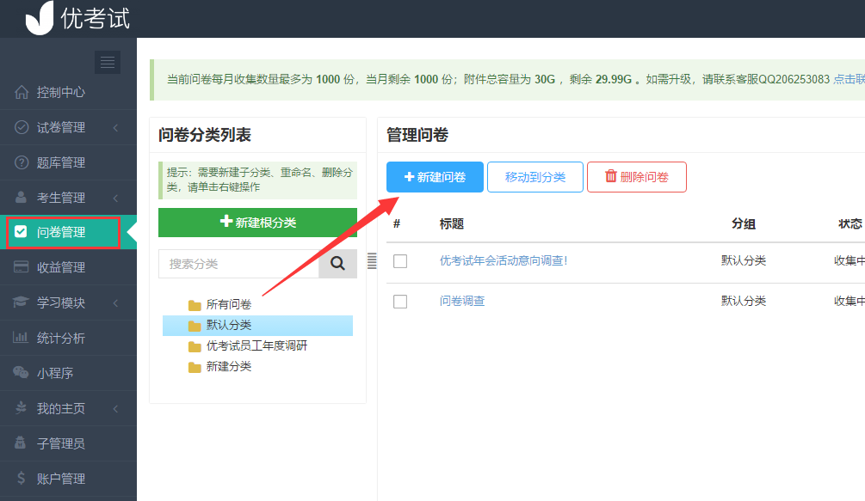
Task: Expand the 考生管理 submenu arrow
Action: [x=115, y=198]
